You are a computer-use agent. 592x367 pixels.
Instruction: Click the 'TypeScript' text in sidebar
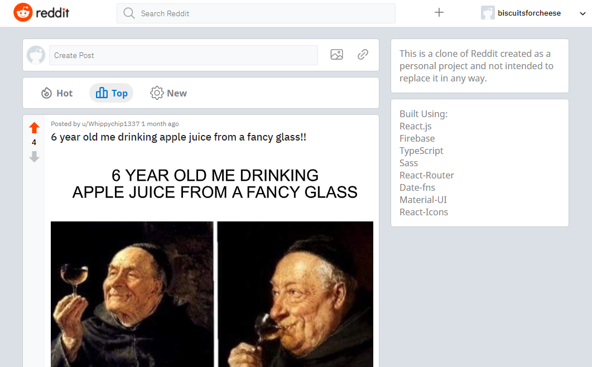[421, 151]
